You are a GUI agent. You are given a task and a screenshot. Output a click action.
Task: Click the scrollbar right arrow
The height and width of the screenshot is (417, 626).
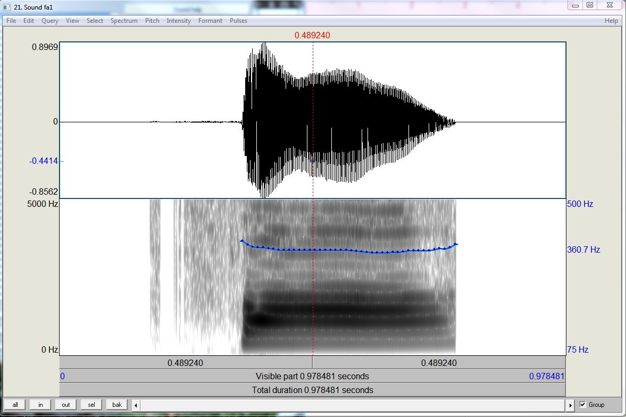point(571,405)
